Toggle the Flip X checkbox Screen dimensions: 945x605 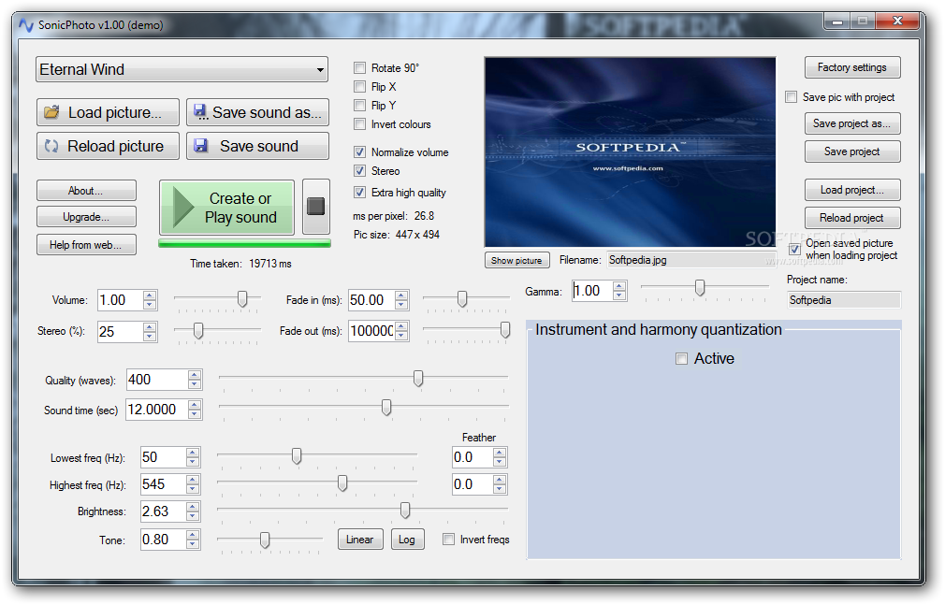360,86
